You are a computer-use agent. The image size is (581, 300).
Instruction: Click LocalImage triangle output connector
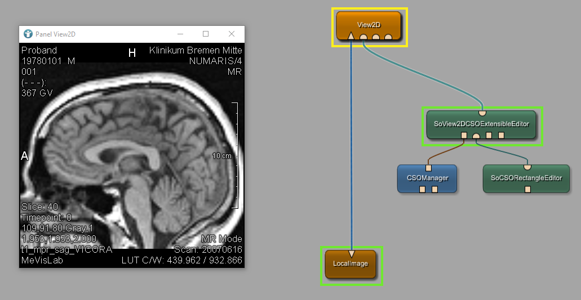click(x=351, y=252)
